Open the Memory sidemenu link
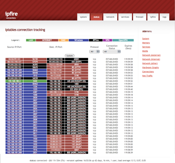Image resolution: width=175 pixels, height=163 pixels. [x=146, y=43]
